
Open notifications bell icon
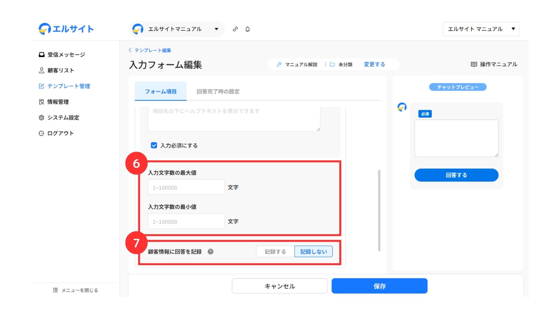[247, 29]
